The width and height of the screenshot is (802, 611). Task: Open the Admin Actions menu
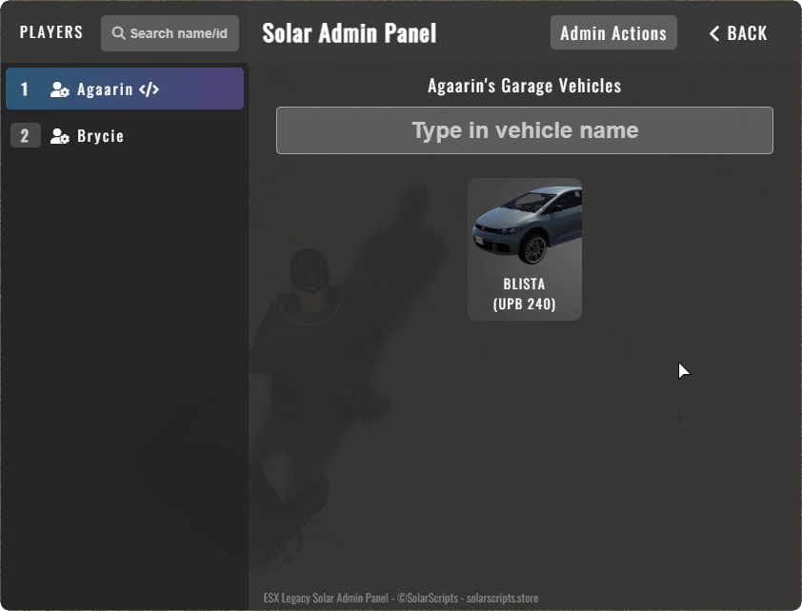click(x=613, y=32)
